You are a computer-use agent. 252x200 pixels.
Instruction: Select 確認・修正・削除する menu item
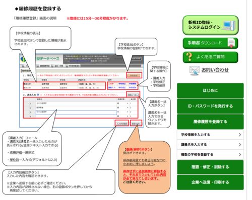[x=210, y=167]
